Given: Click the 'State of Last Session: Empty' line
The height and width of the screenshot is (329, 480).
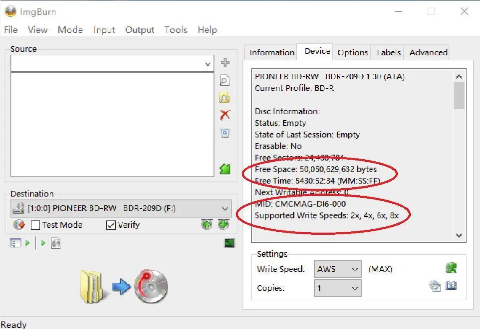Looking at the screenshot, I should click(308, 135).
